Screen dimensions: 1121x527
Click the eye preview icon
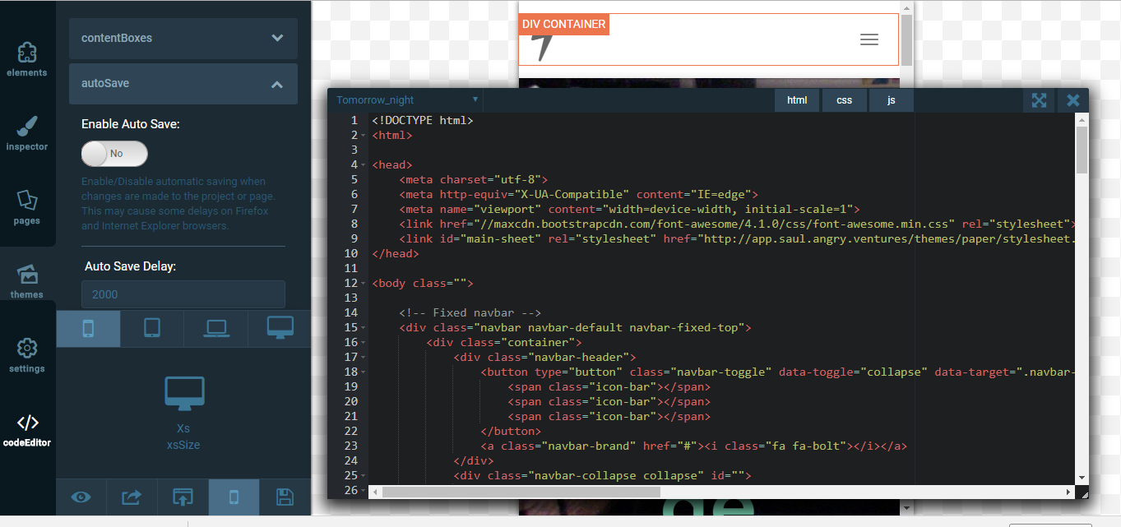81,497
